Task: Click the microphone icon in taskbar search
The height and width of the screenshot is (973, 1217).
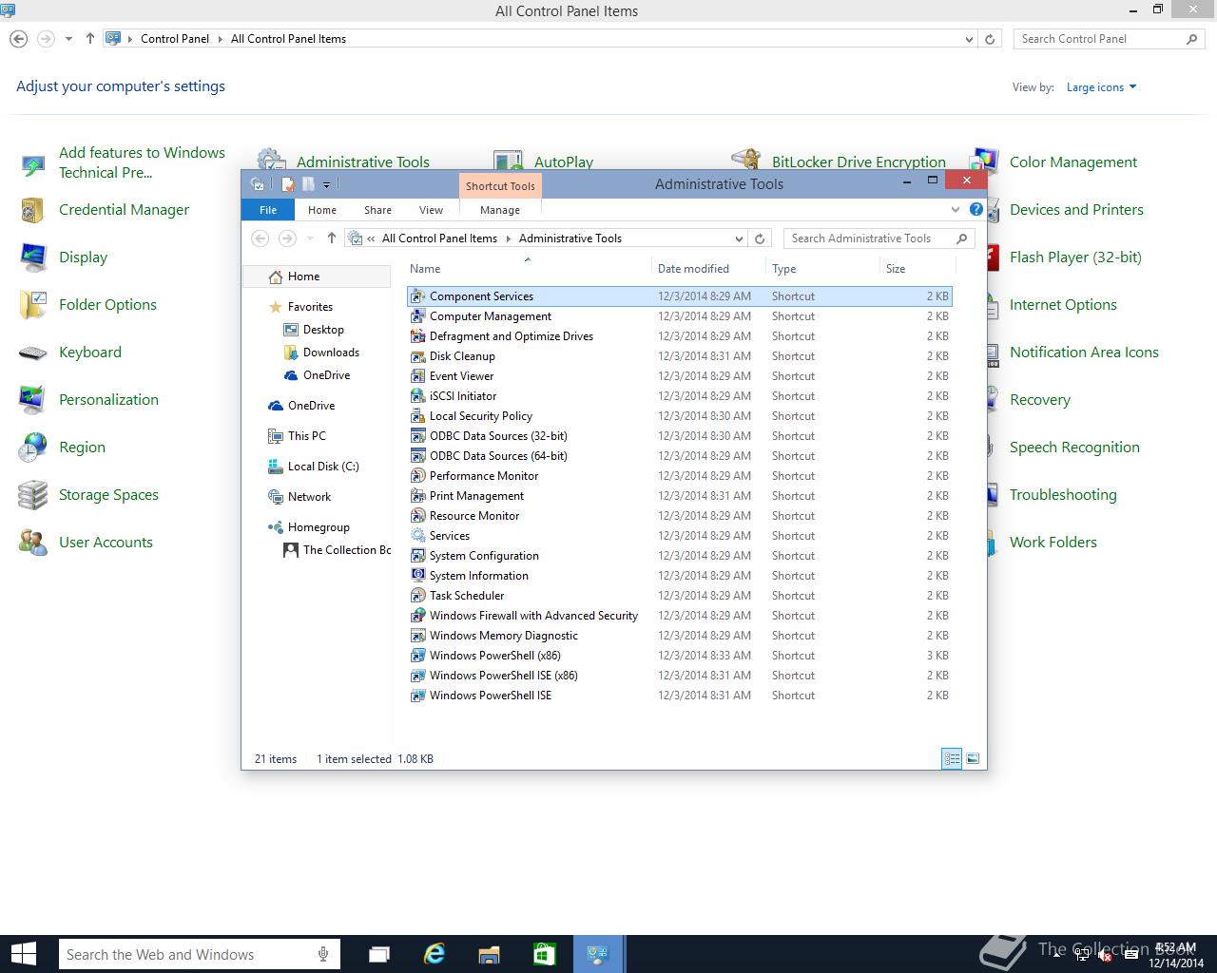Action: pos(324,954)
